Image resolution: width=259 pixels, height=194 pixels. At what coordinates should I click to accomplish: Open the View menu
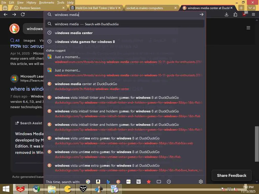click(20, 3)
